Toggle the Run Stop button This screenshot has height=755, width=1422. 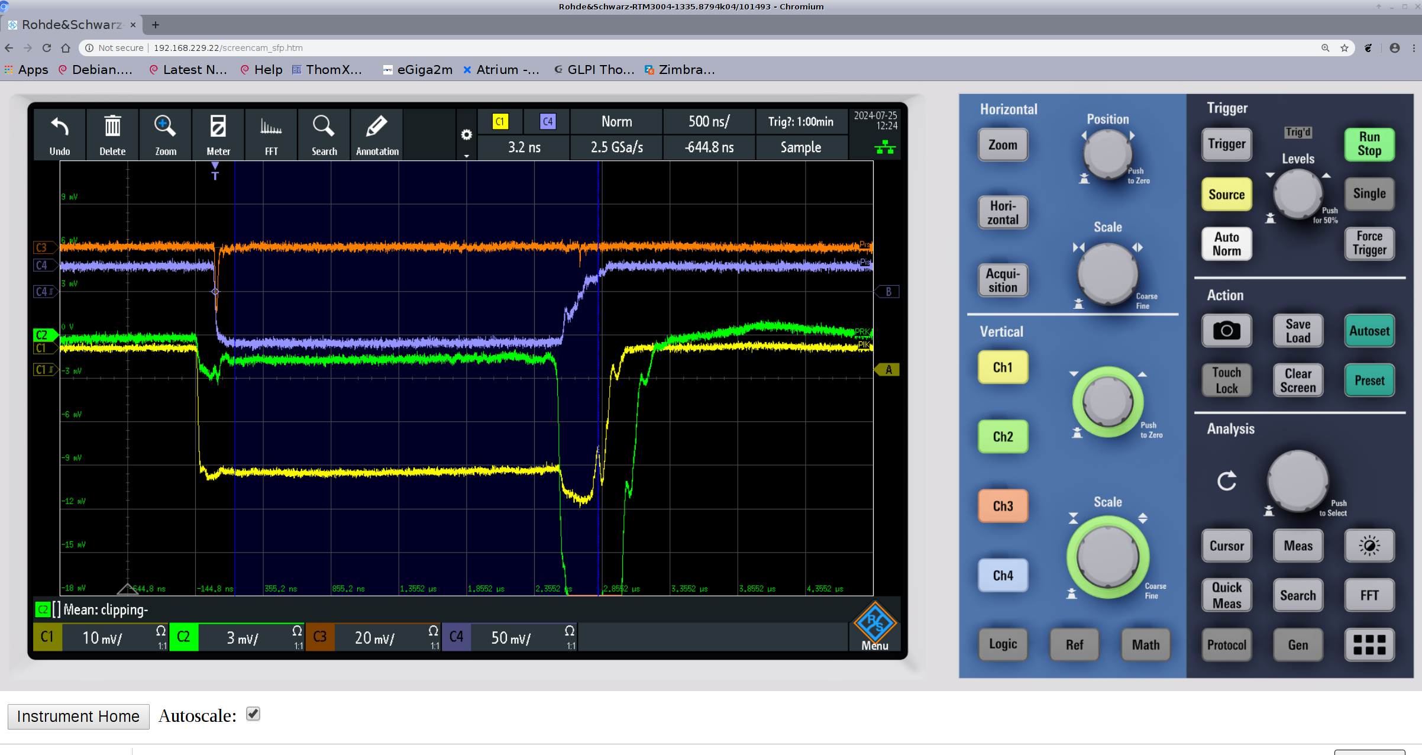pyautogui.click(x=1369, y=144)
